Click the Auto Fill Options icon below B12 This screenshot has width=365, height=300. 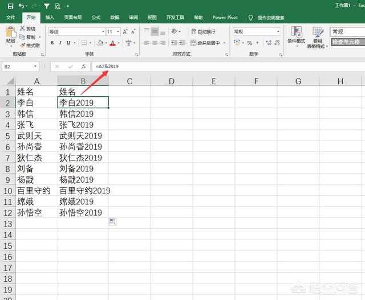coord(113,221)
